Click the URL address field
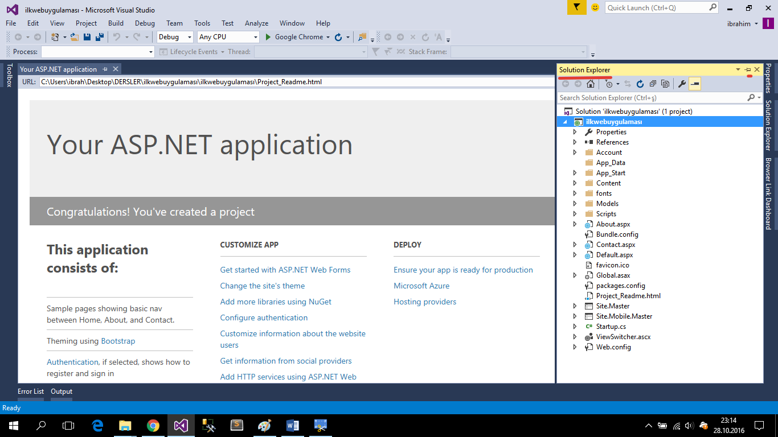This screenshot has height=437, width=778. point(297,82)
